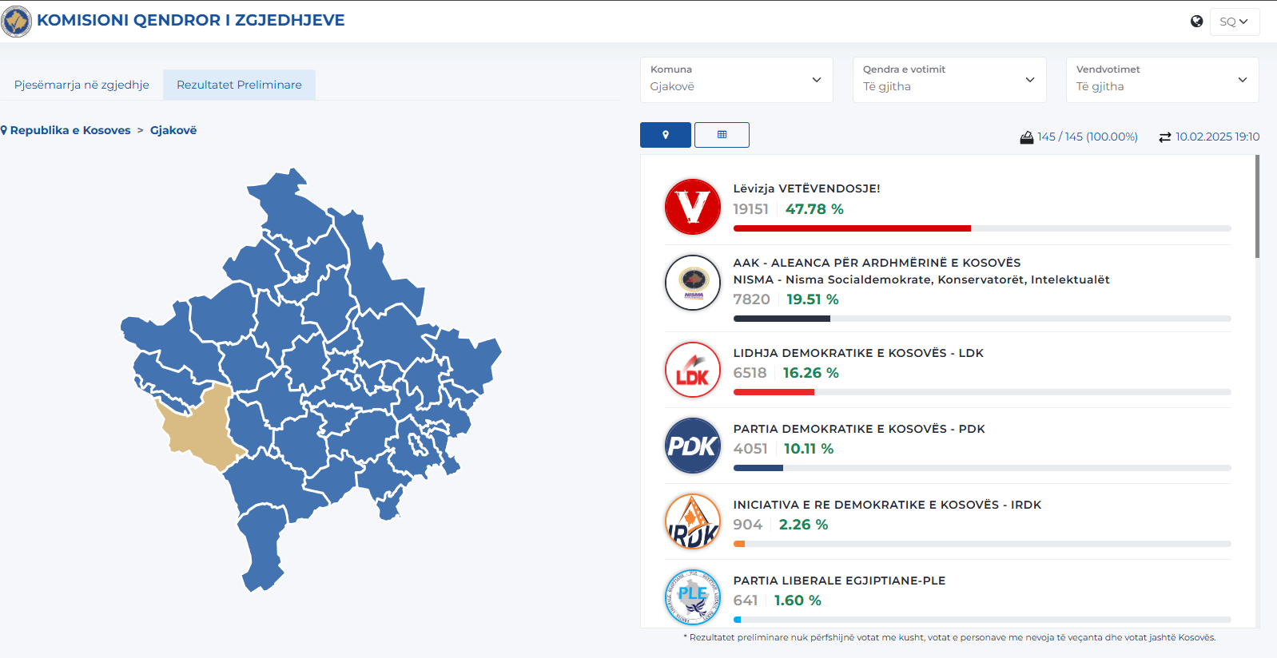Expand the Qendra e votimit dropdown
Image resolution: width=1277 pixels, height=658 pixels.
(x=949, y=80)
